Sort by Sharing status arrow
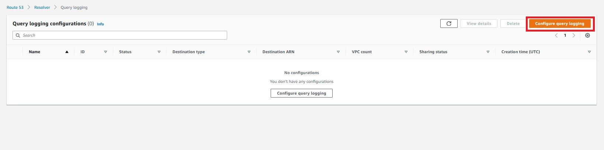Screen dimensions: 604x150 pos(488,52)
